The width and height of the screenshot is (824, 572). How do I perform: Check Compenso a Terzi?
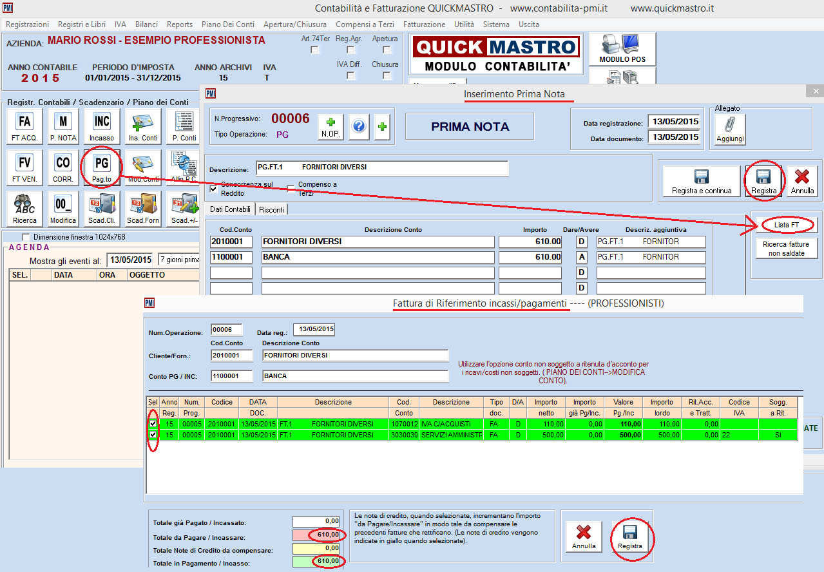[291, 189]
